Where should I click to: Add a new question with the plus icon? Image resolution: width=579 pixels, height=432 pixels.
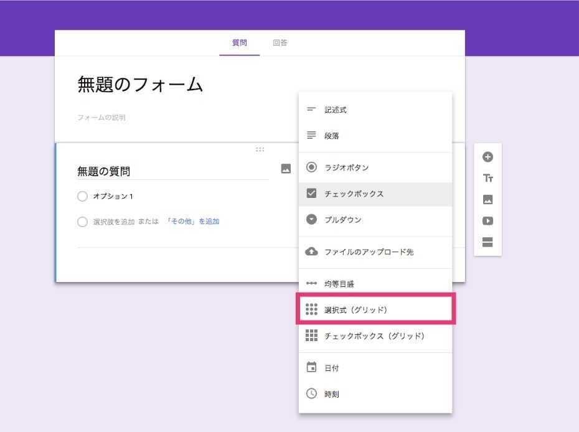tap(488, 156)
